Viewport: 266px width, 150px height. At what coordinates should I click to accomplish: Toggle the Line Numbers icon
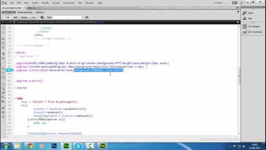3,65
